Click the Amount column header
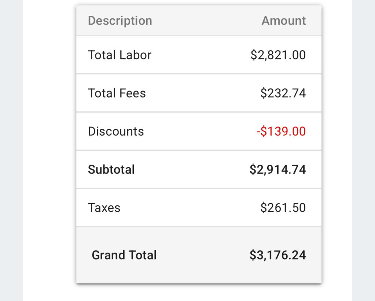This screenshot has height=301, width=375. coord(283,21)
